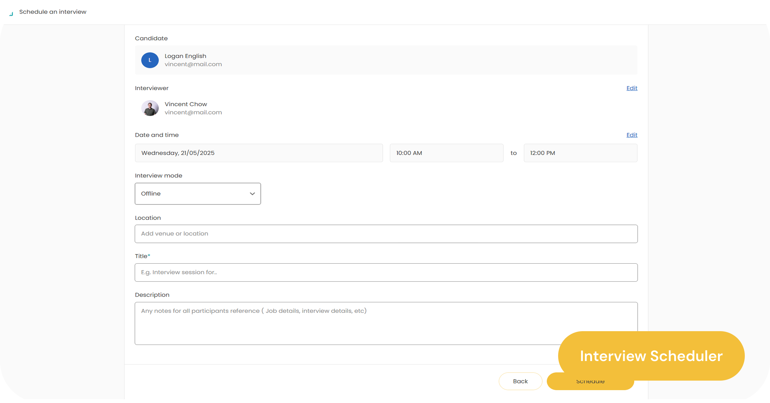This screenshot has width=770, height=403.
Task: Click the Interview Scheduler yellow badge
Action: click(x=651, y=356)
